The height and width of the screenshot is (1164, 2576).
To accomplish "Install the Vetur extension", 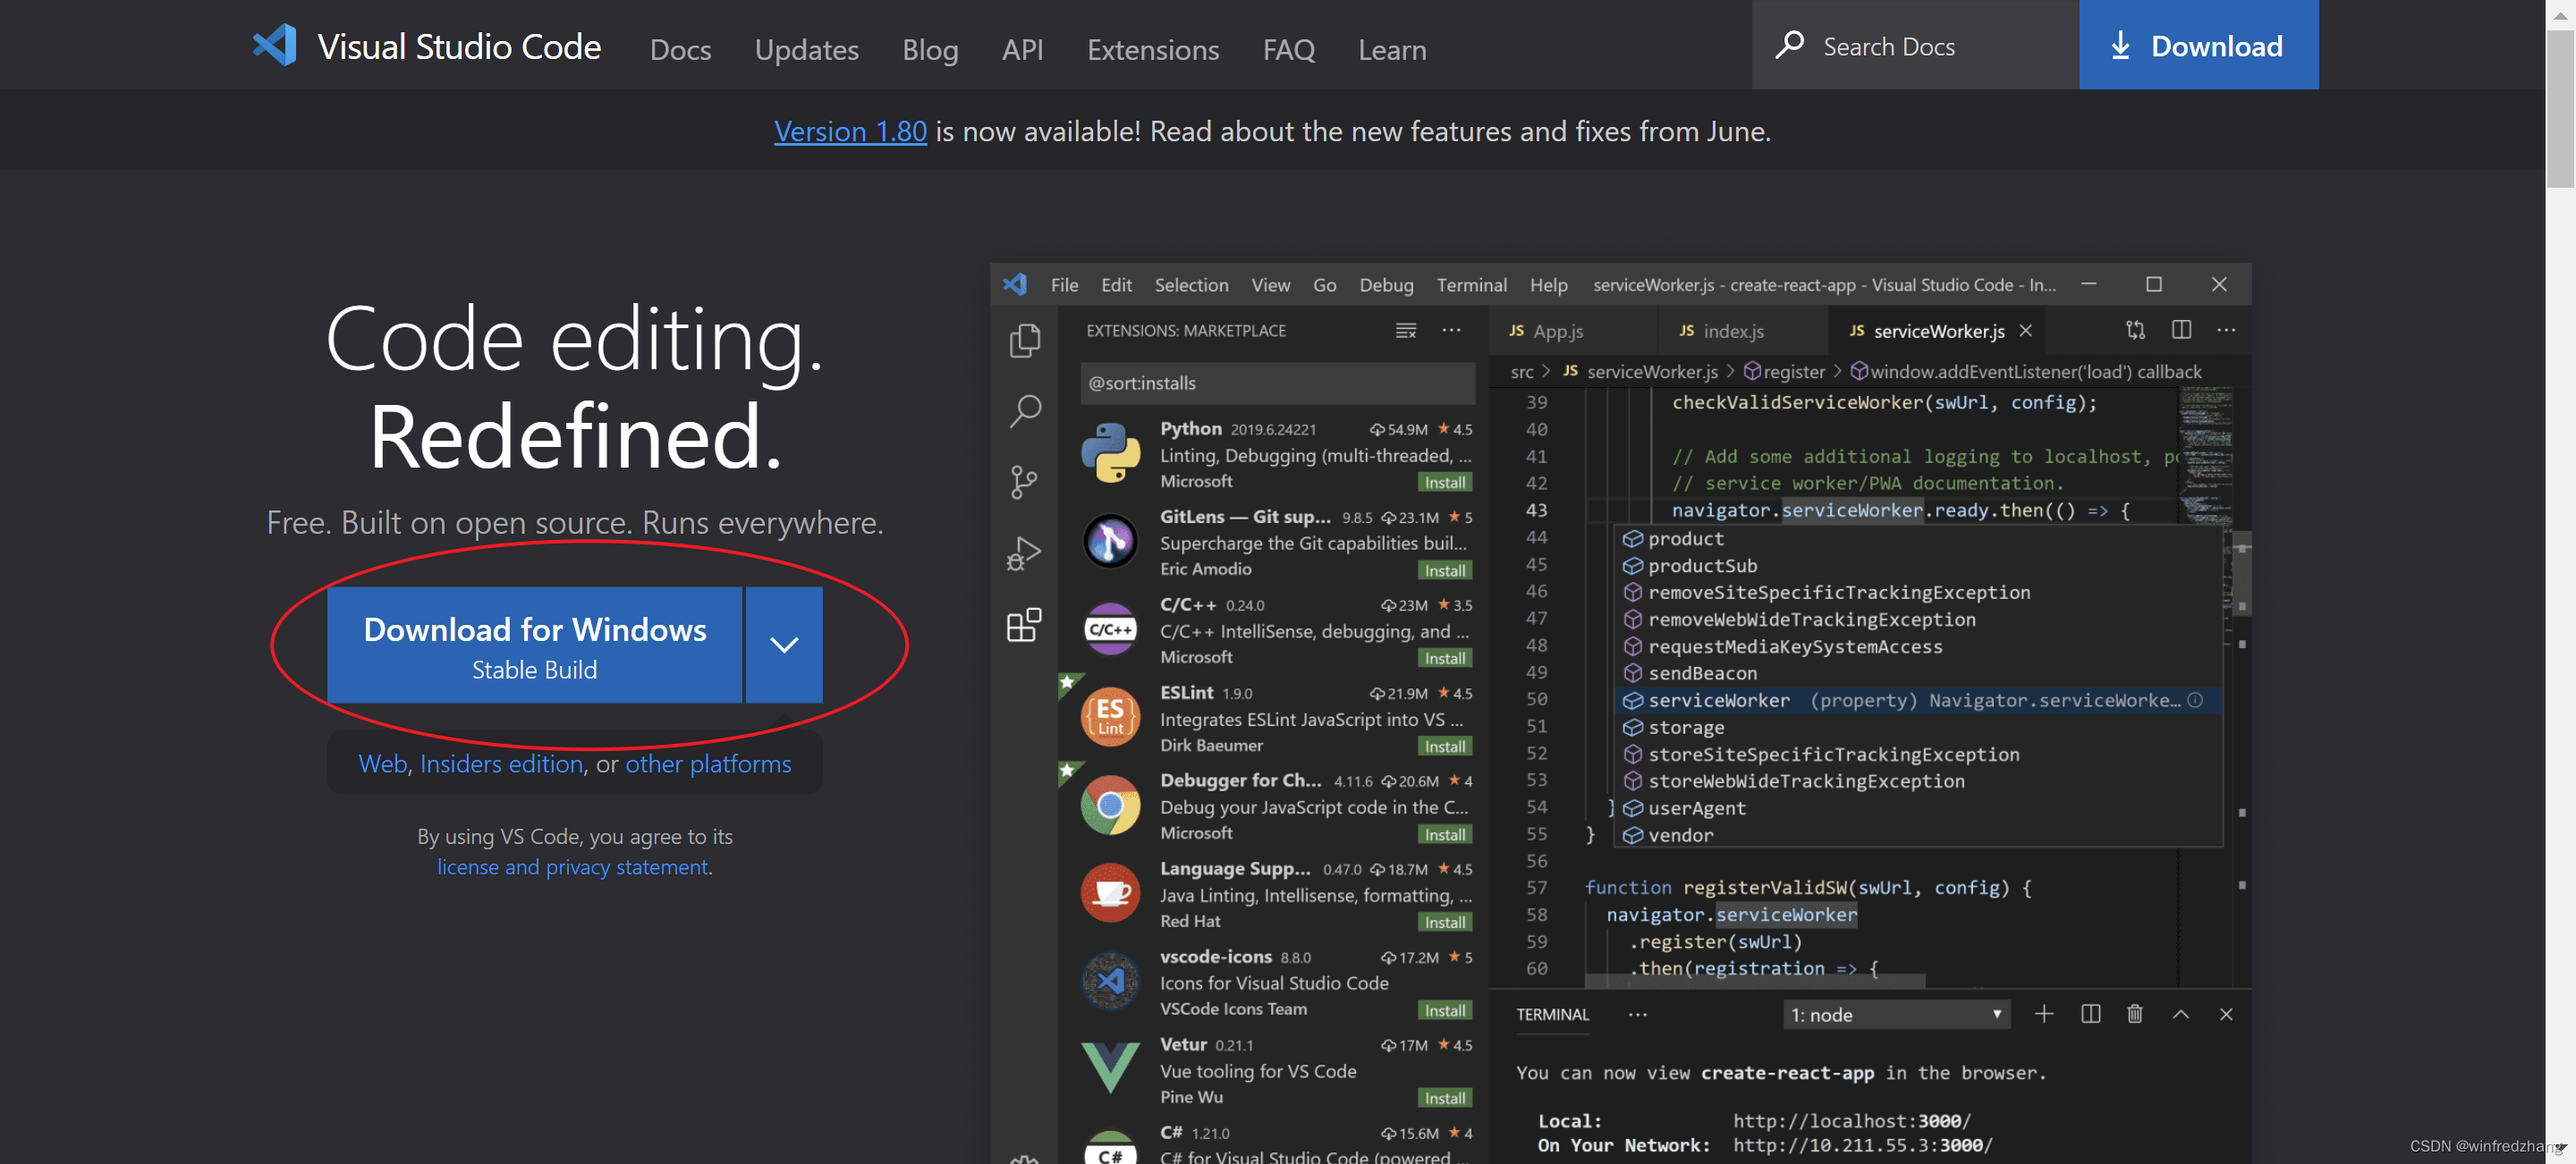I will (1445, 1098).
